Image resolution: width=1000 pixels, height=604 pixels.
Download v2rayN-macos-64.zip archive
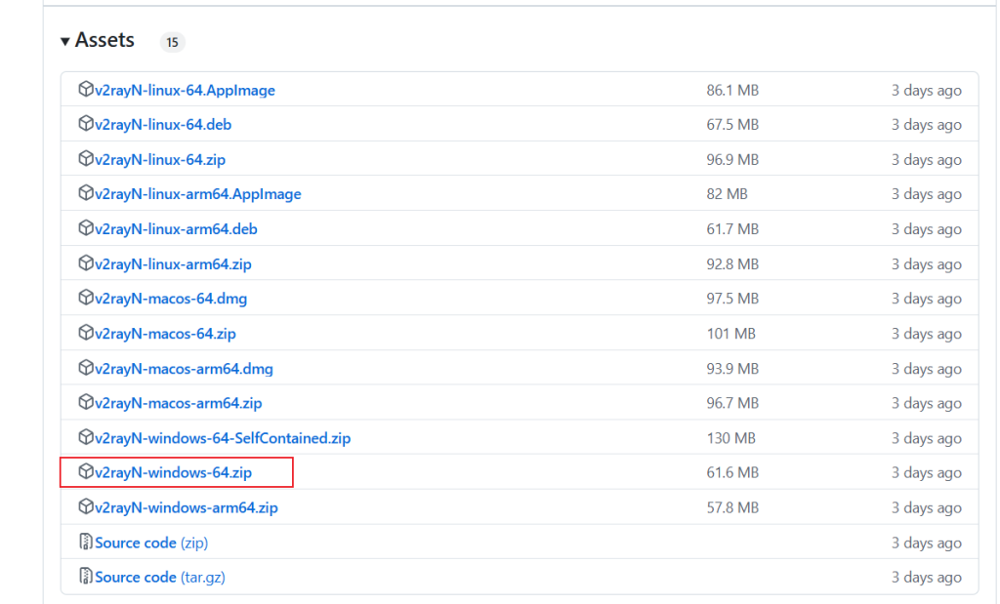click(165, 334)
